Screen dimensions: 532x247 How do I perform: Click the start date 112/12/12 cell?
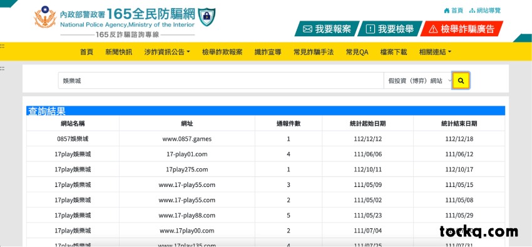(368, 139)
